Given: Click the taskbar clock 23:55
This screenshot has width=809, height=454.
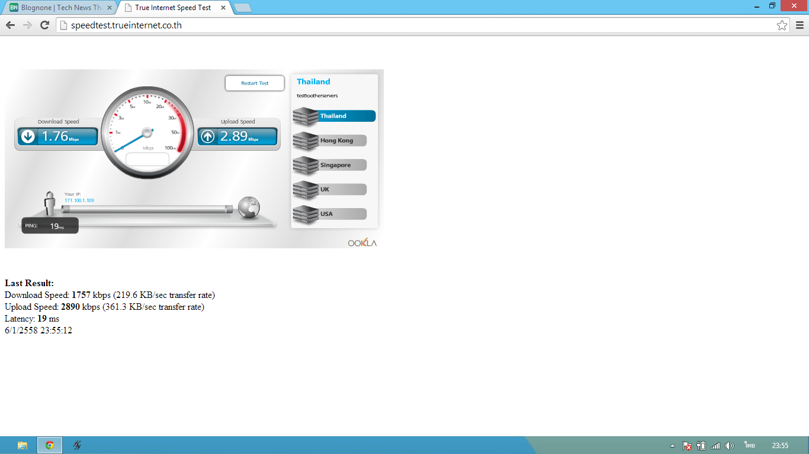Looking at the screenshot, I should pyautogui.click(x=780, y=446).
